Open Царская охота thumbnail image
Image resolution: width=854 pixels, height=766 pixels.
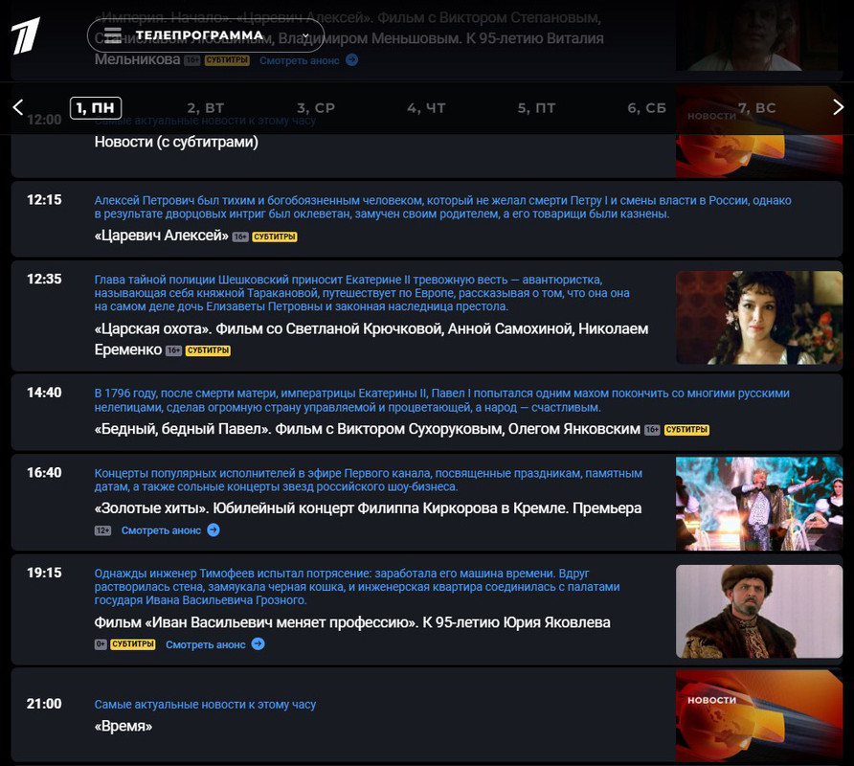(759, 318)
